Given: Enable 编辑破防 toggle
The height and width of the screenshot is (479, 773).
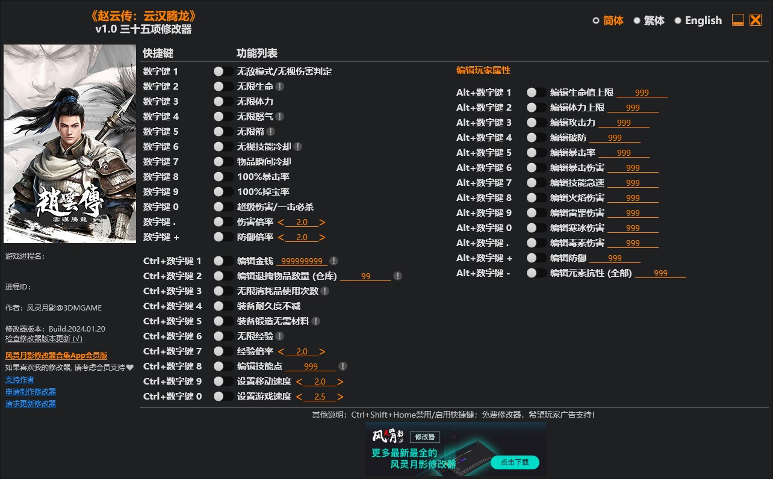Looking at the screenshot, I should (x=536, y=138).
